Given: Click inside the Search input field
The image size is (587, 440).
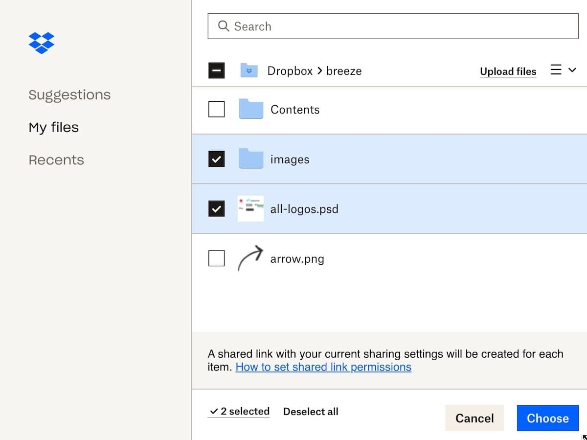Looking at the screenshot, I should (x=342, y=26).
